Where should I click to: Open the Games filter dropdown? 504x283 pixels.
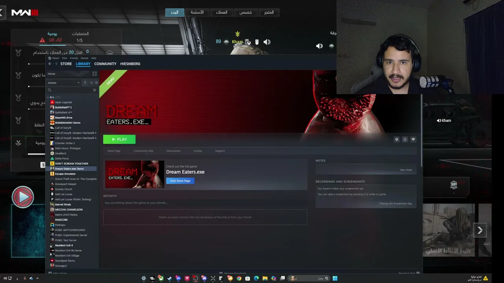tap(64, 83)
